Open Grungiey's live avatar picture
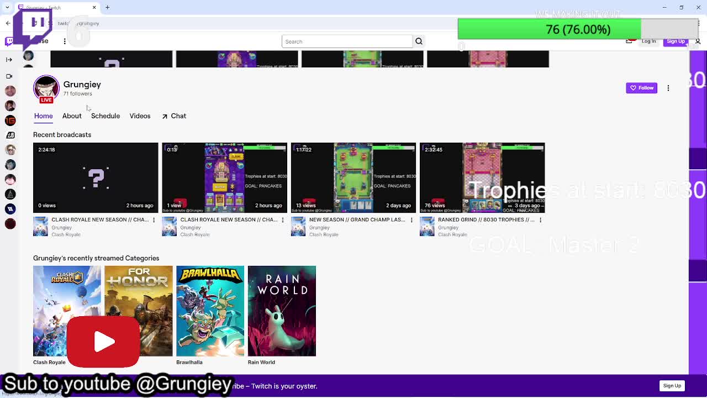 46,88
